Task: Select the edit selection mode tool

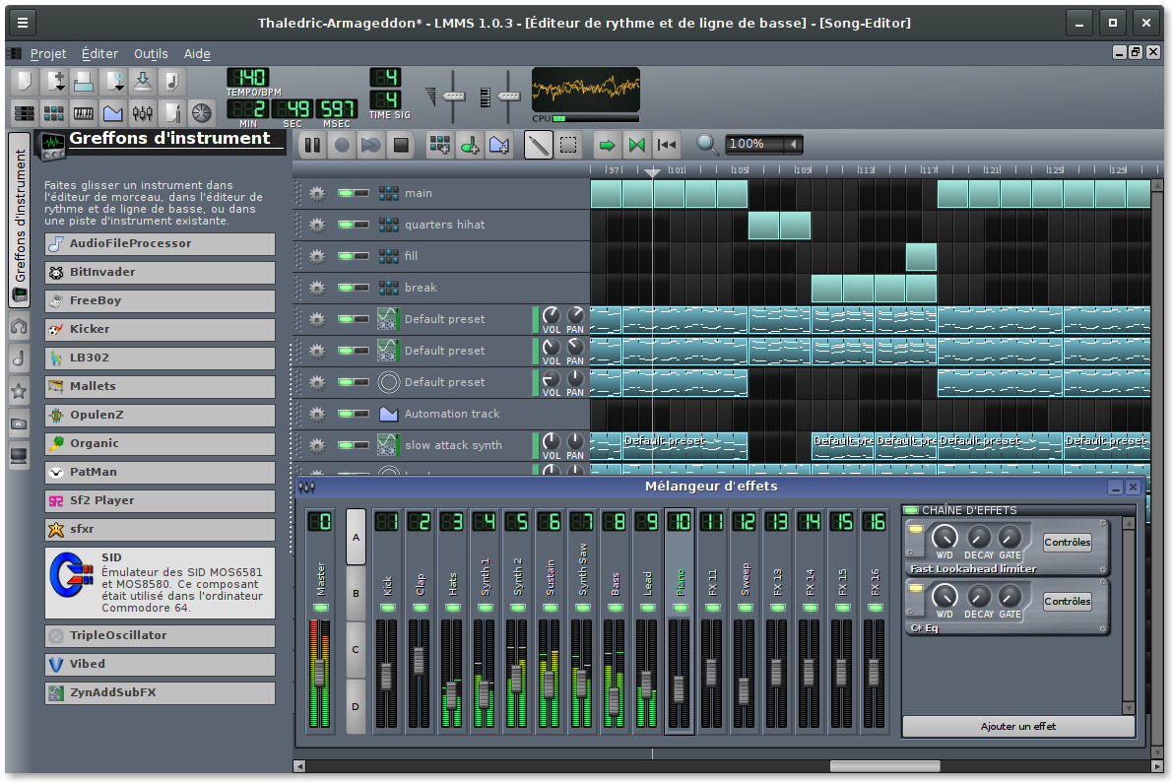Action: pos(568,145)
